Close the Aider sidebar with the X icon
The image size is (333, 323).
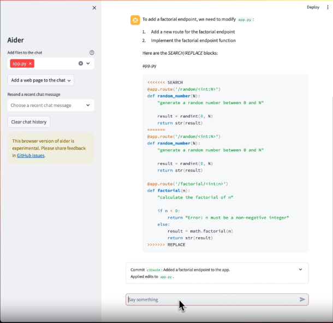(x=94, y=8)
